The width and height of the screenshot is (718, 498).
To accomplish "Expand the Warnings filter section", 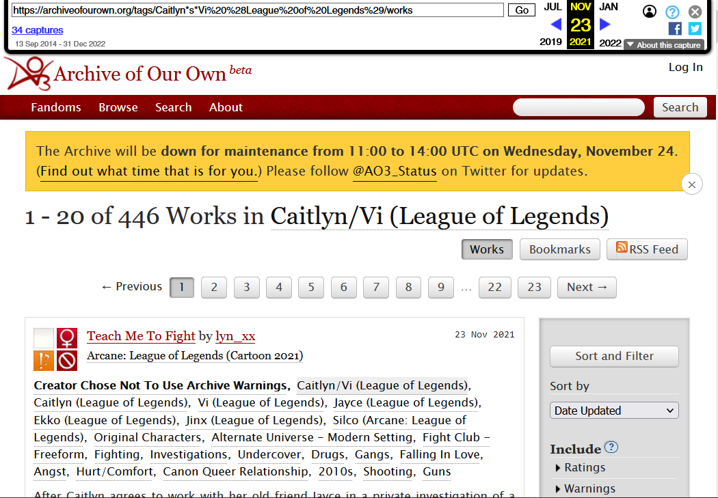I will [x=585, y=489].
